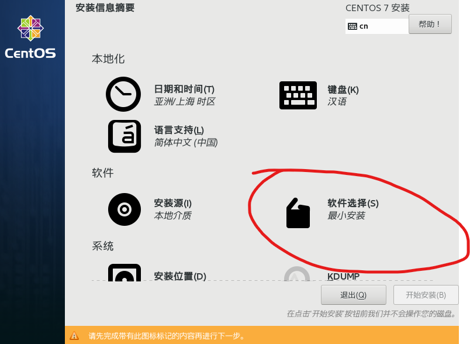Click the software selection package icon
470x344 pixels.
pos(298,213)
